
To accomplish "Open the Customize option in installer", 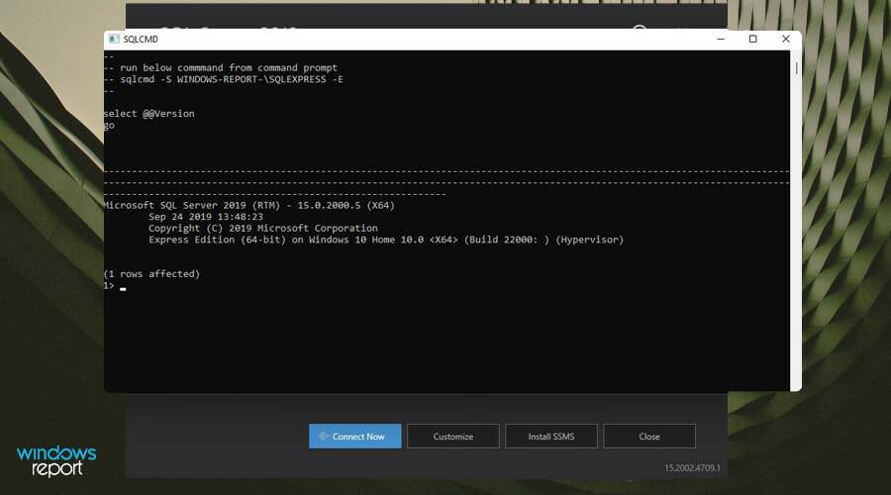I will click(452, 437).
